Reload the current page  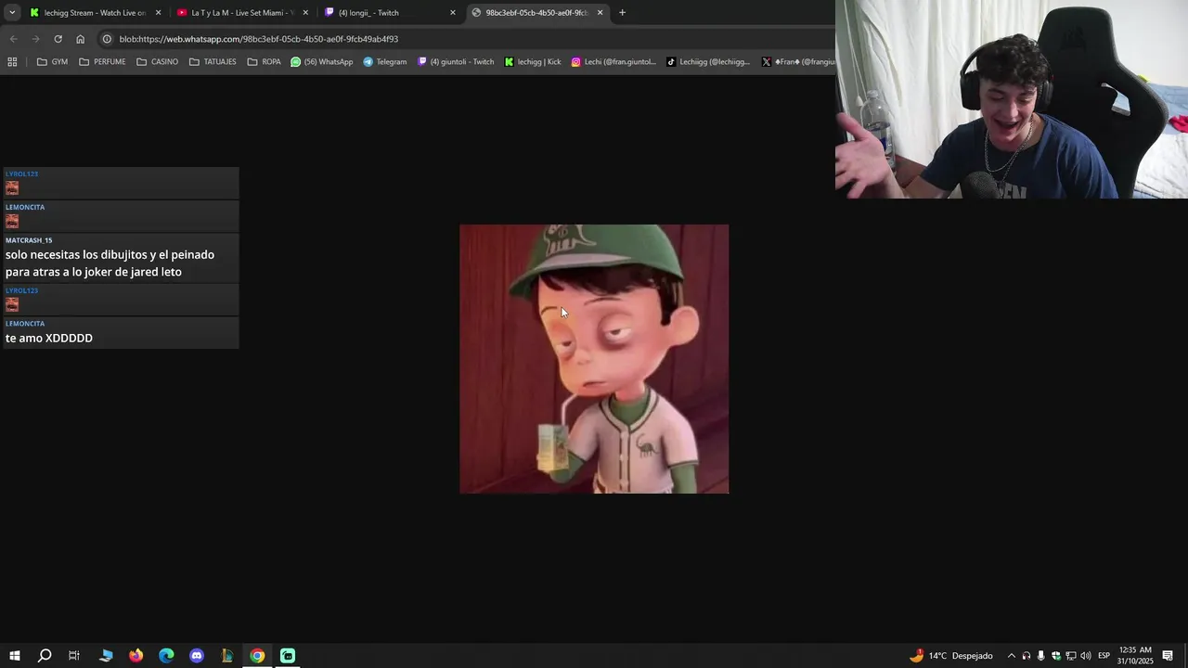(x=58, y=39)
